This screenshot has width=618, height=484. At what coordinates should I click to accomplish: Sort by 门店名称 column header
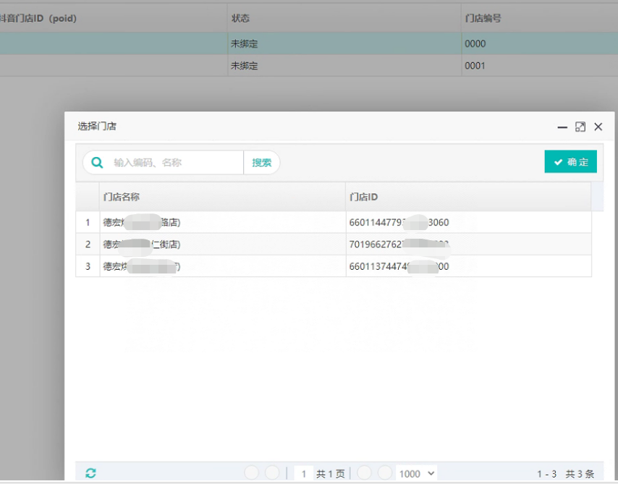click(221, 197)
